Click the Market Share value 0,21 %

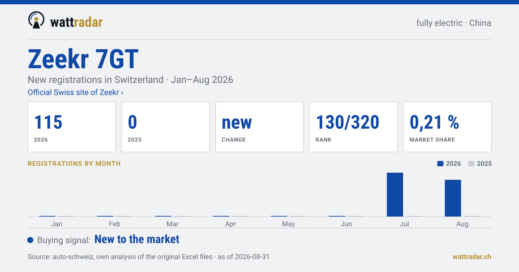point(434,123)
